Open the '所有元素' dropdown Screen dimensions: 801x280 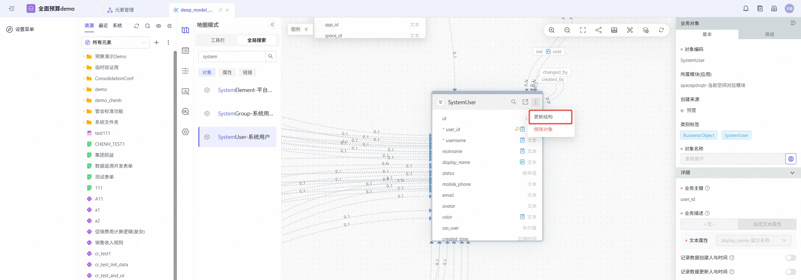tap(115, 43)
